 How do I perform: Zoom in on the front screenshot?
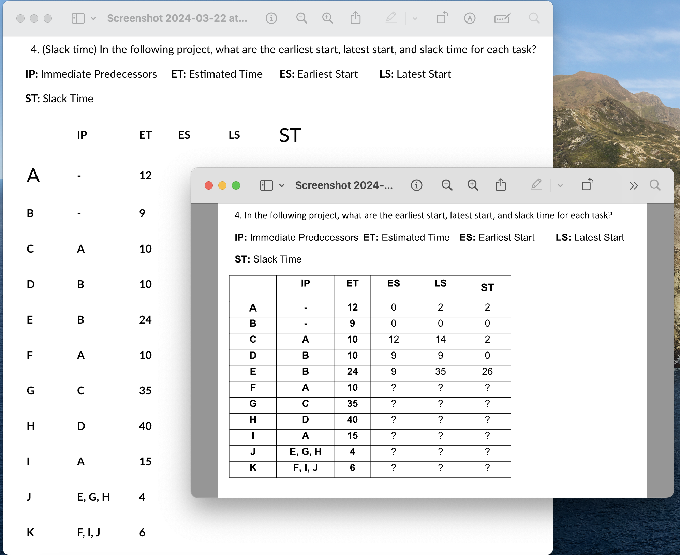(x=473, y=185)
